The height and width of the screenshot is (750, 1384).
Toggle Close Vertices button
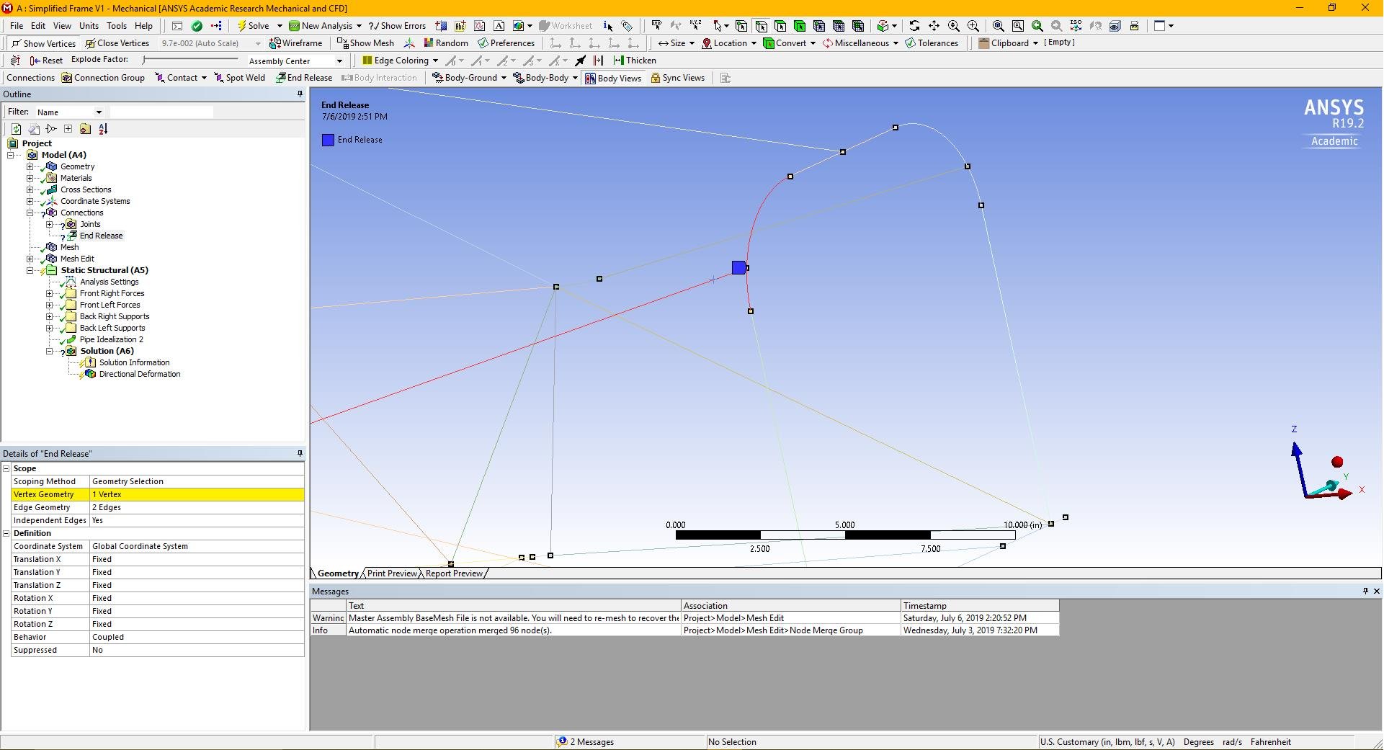pyautogui.click(x=117, y=43)
